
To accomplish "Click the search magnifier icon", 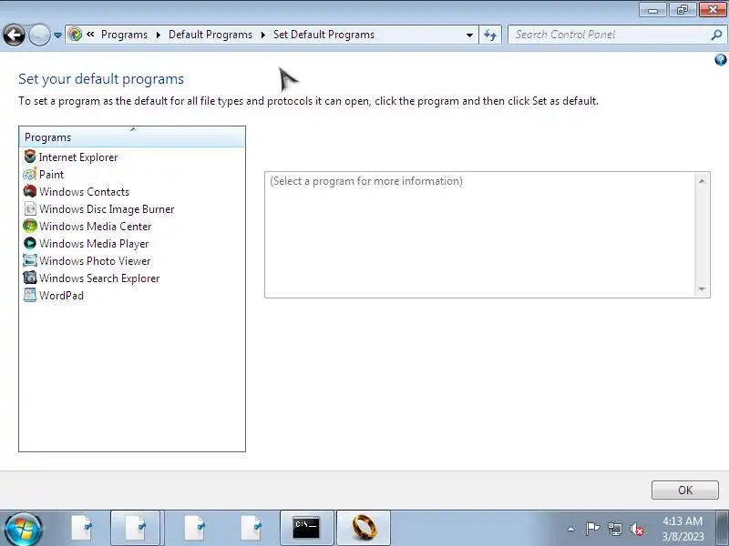I will 717,35.
